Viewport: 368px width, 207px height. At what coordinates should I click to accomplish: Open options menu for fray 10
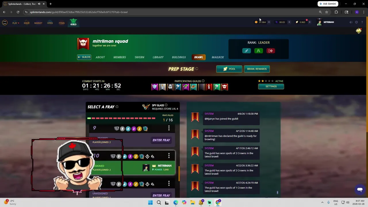point(169,156)
